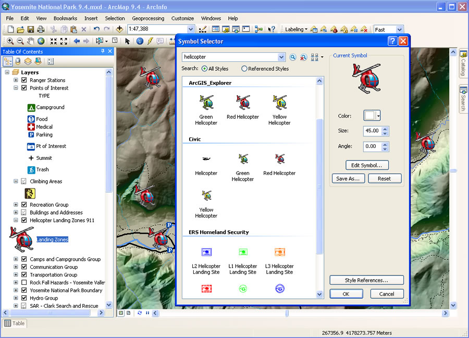Click the Medical red cross legend symbol
This screenshot has width=469, height=338.
click(x=31, y=127)
